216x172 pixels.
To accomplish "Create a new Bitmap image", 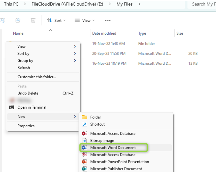I will 126,140.
